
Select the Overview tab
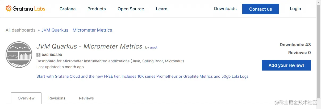26,98
